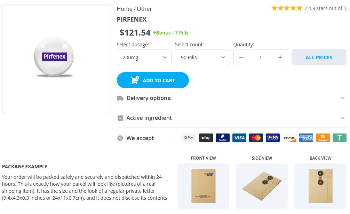Click the Tether payment icon
The image size is (350, 214).
coord(340,138)
